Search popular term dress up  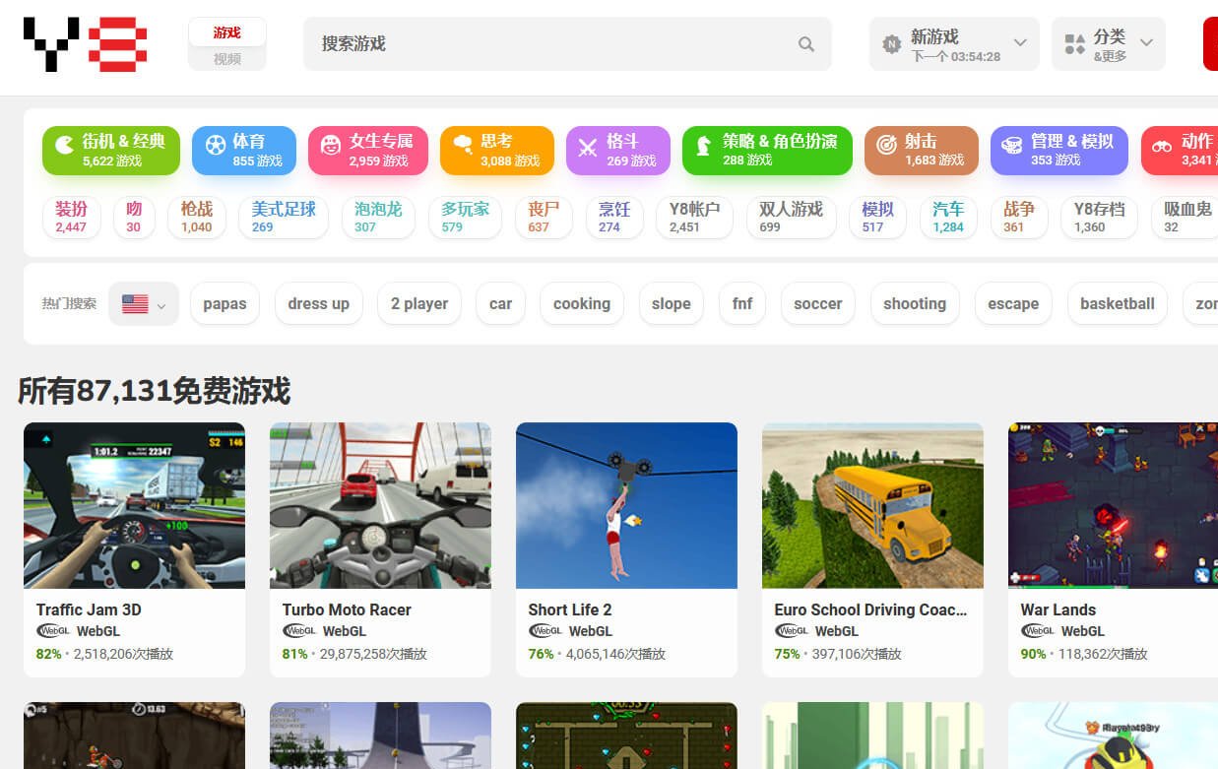pyautogui.click(x=319, y=303)
